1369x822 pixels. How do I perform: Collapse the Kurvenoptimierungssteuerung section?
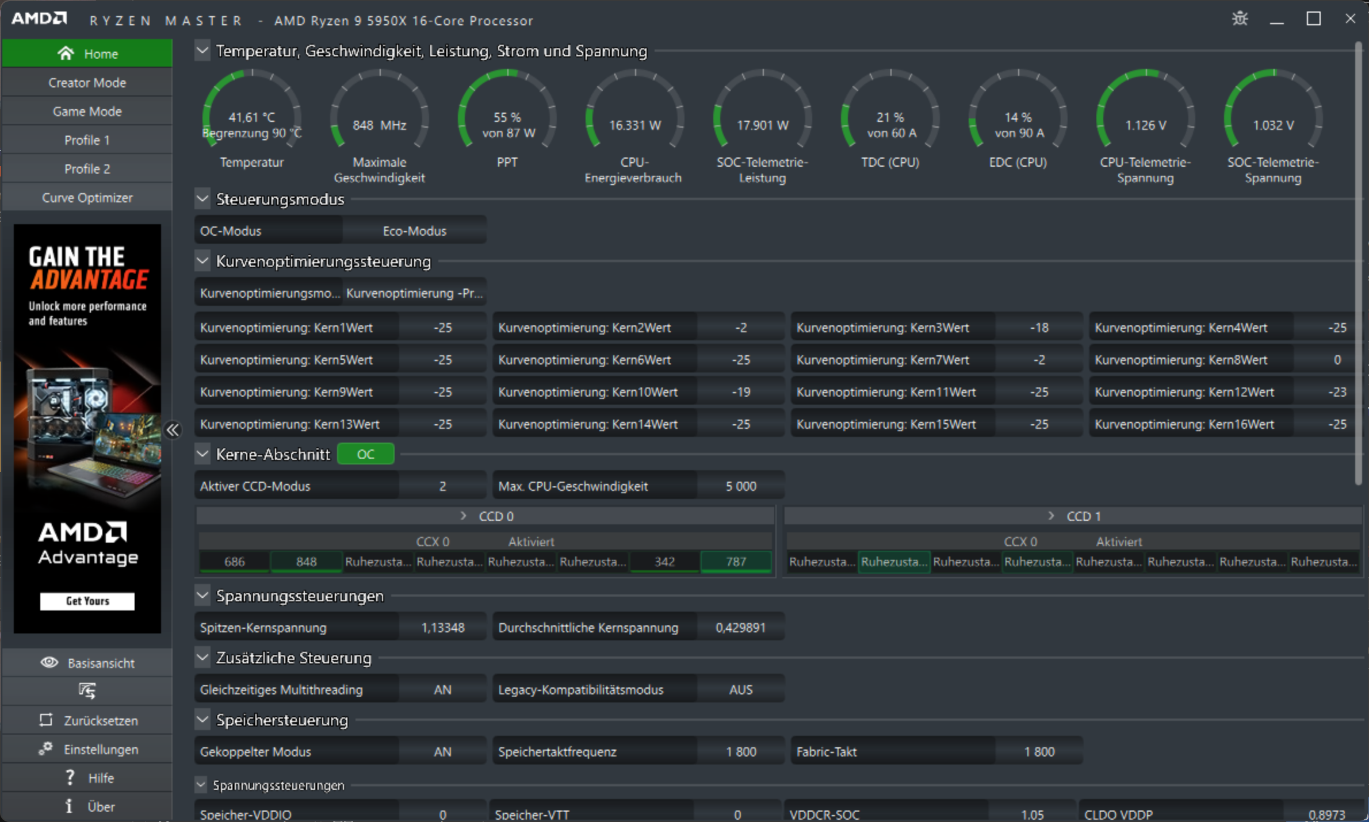202,261
